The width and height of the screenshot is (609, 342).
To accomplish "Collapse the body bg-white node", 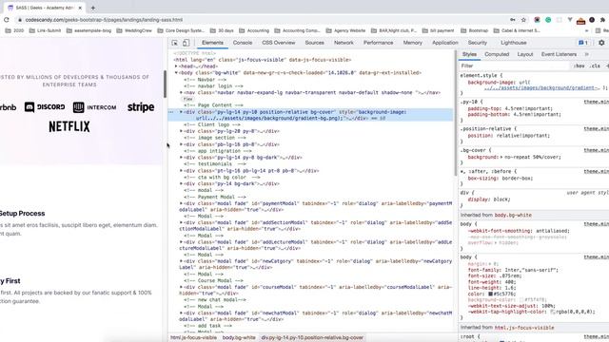I will click(176, 72).
